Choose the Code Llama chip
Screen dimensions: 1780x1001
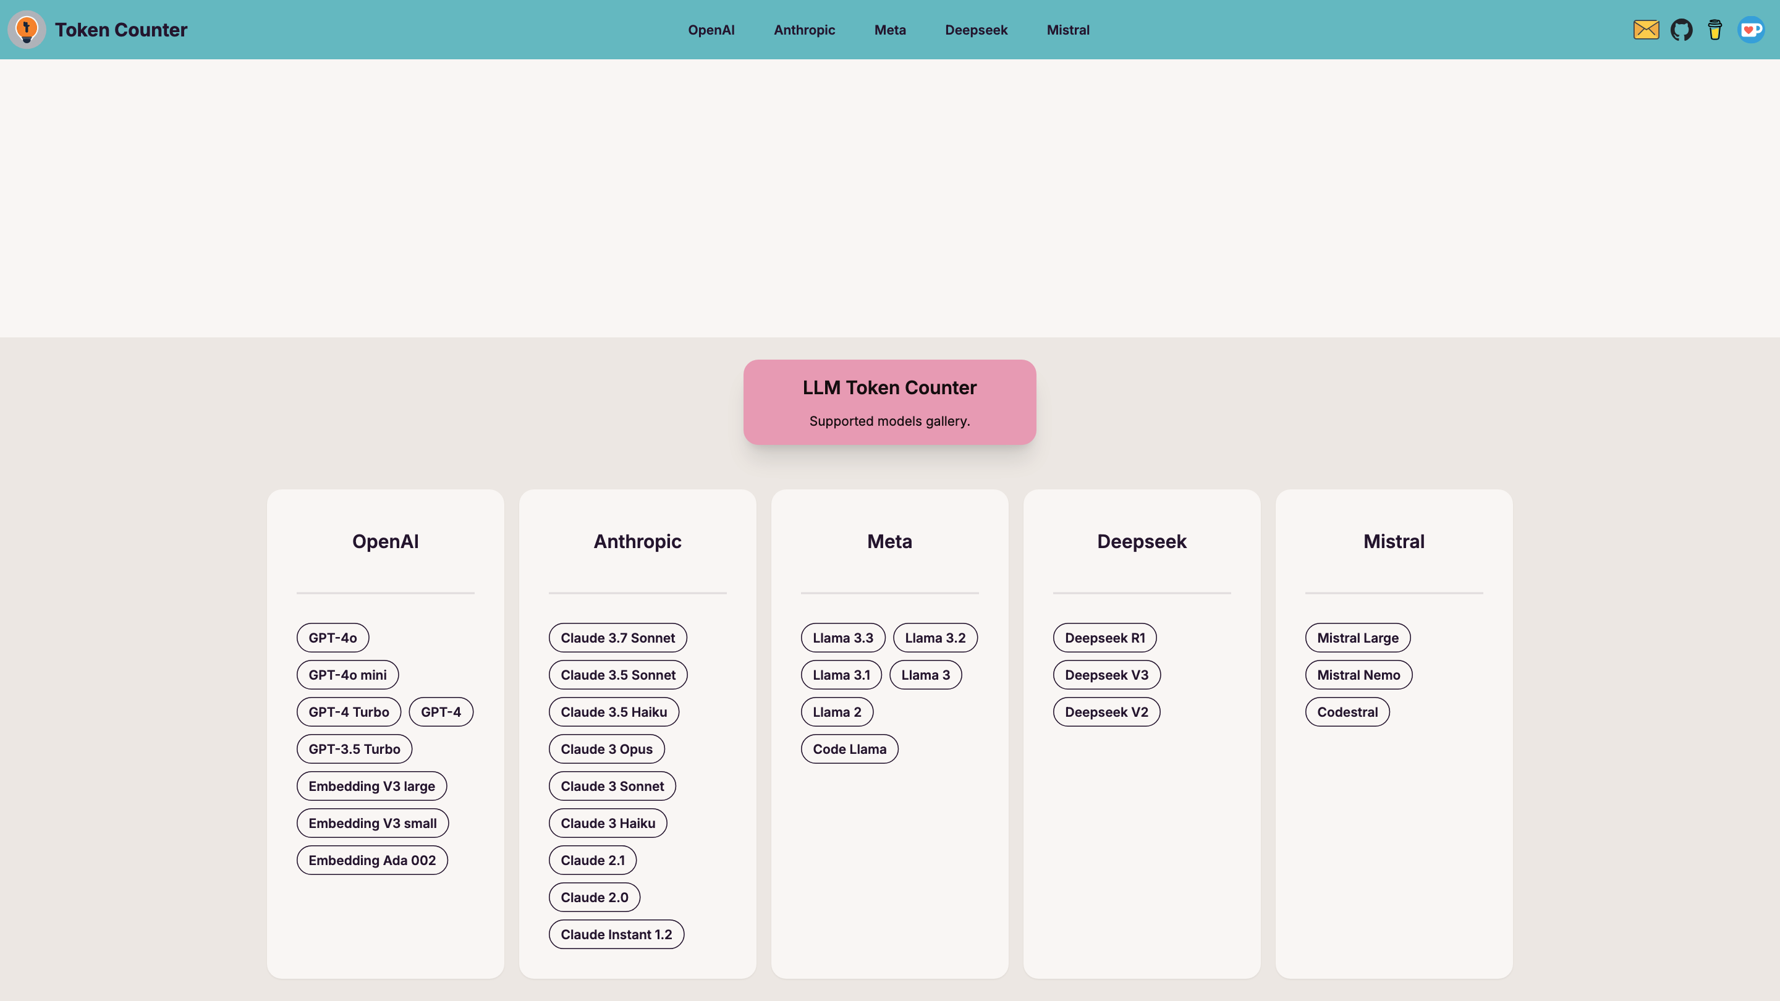(x=849, y=749)
